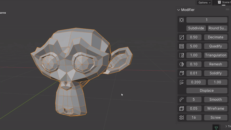Click the subdivision level field showing 1
Screen dimensions: 231x130
tap(207, 20)
